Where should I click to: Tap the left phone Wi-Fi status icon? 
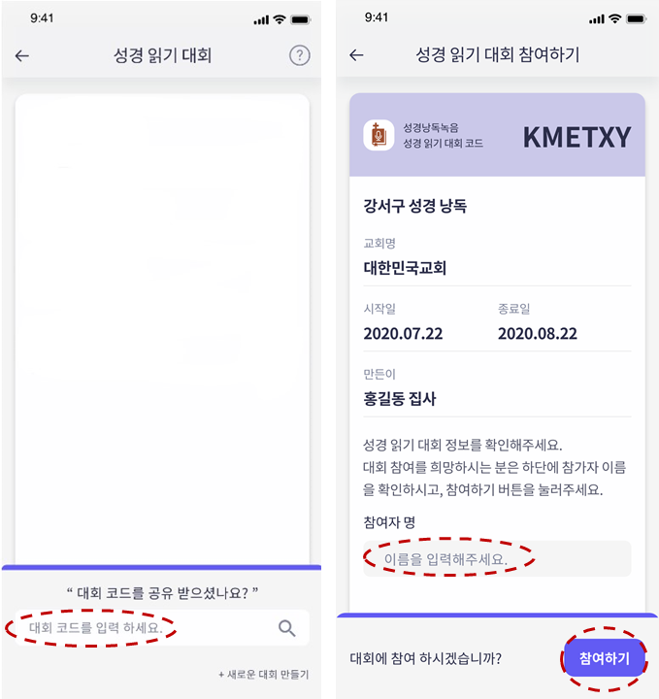[280, 19]
